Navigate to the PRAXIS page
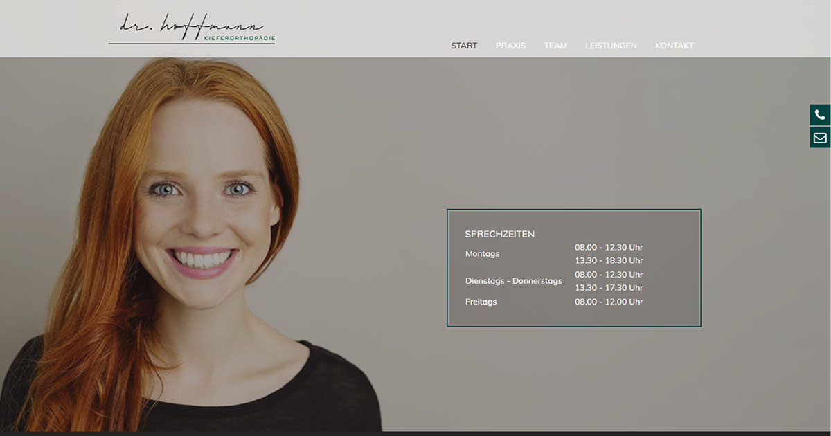 [x=510, y=45]
